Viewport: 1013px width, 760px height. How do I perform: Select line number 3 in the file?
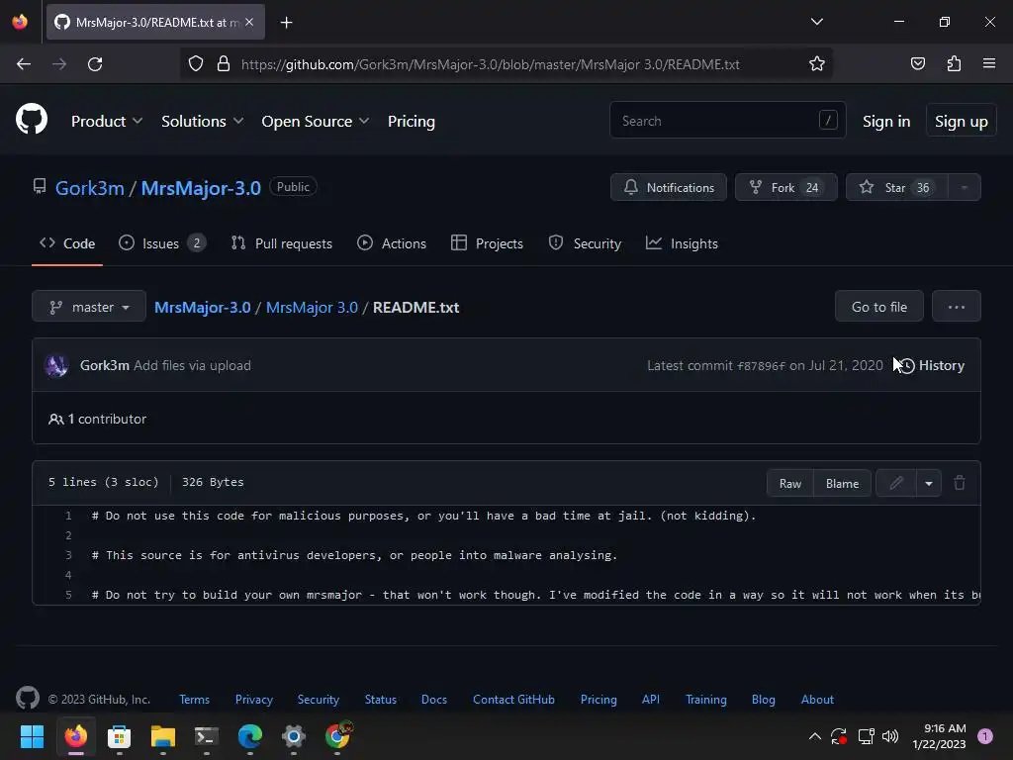[x=68, y=555]
